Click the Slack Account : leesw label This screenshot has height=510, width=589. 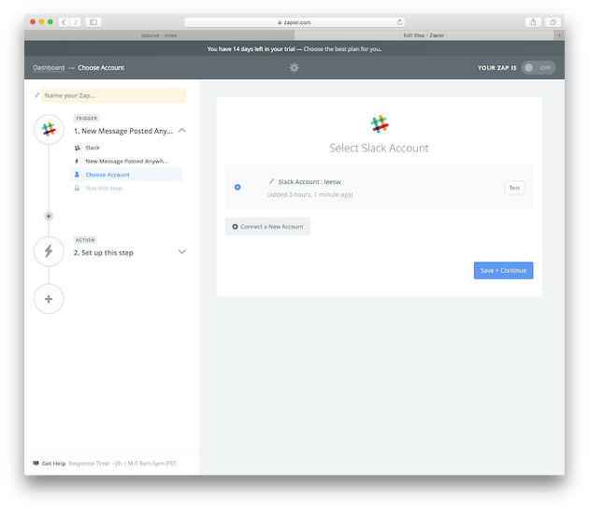click(309, 181)
